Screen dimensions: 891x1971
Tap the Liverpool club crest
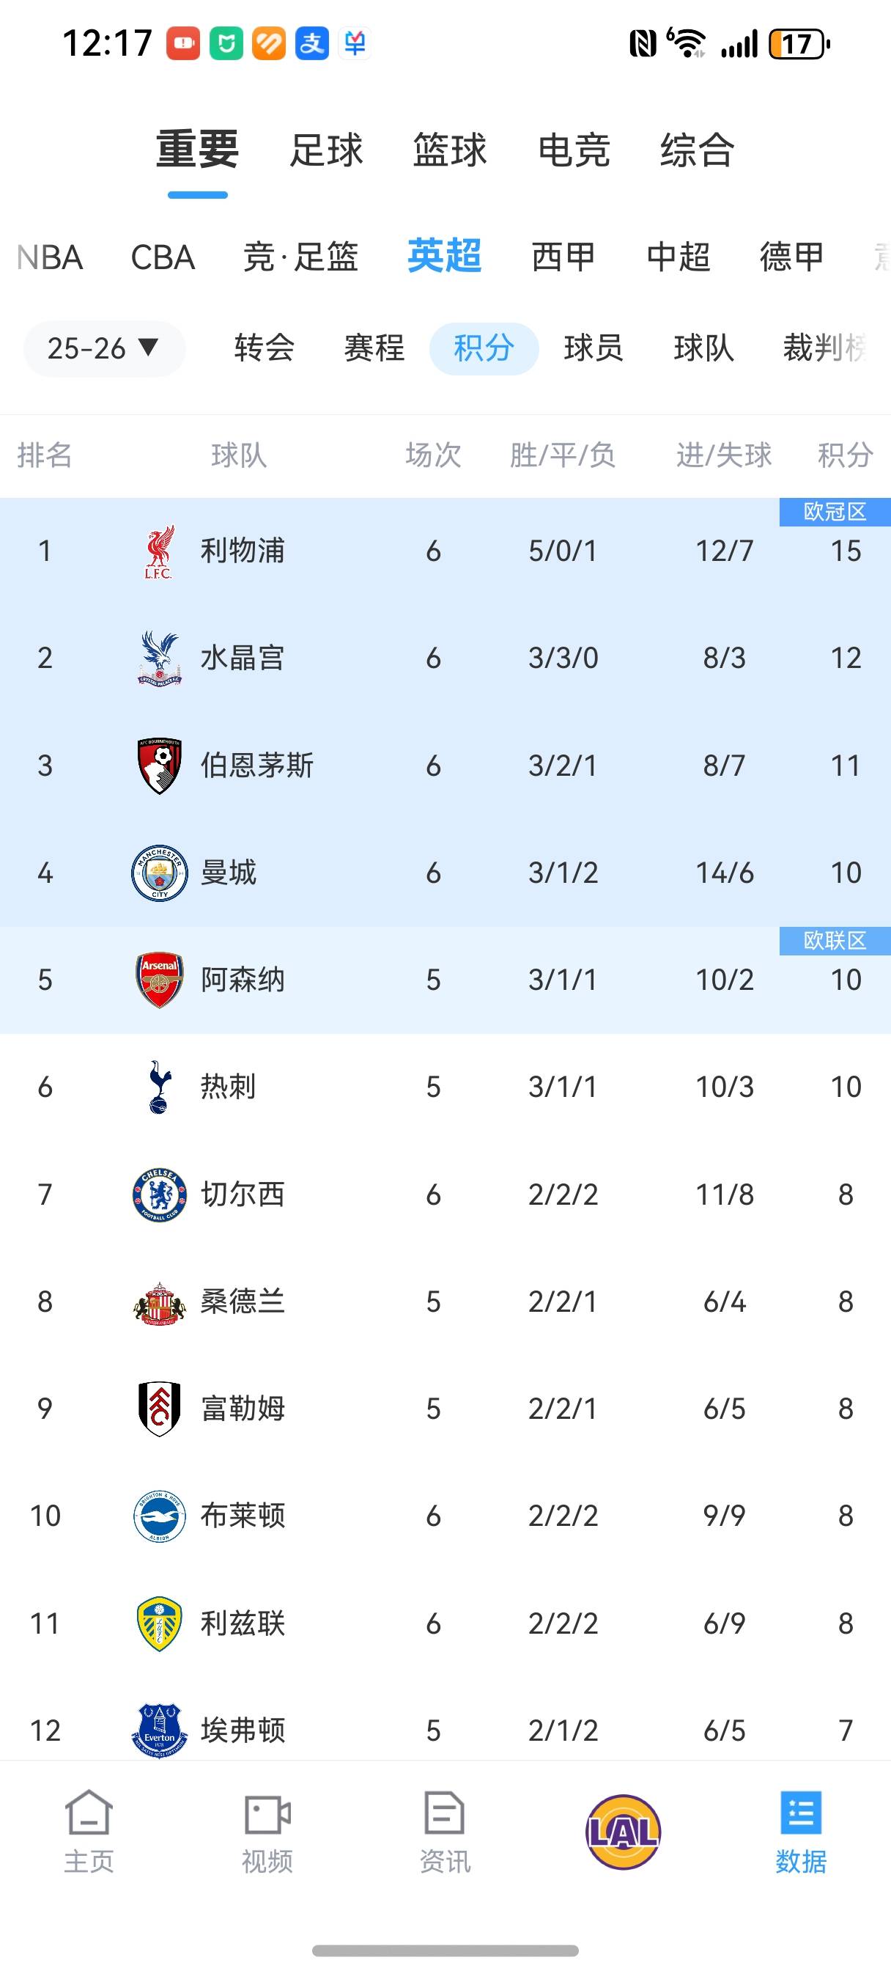159,551
